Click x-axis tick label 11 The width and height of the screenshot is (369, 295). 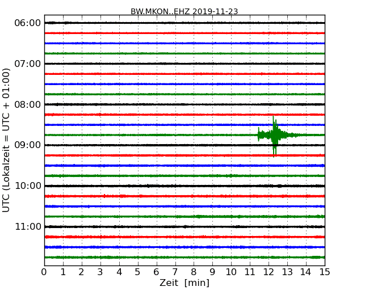pos(250,272)
